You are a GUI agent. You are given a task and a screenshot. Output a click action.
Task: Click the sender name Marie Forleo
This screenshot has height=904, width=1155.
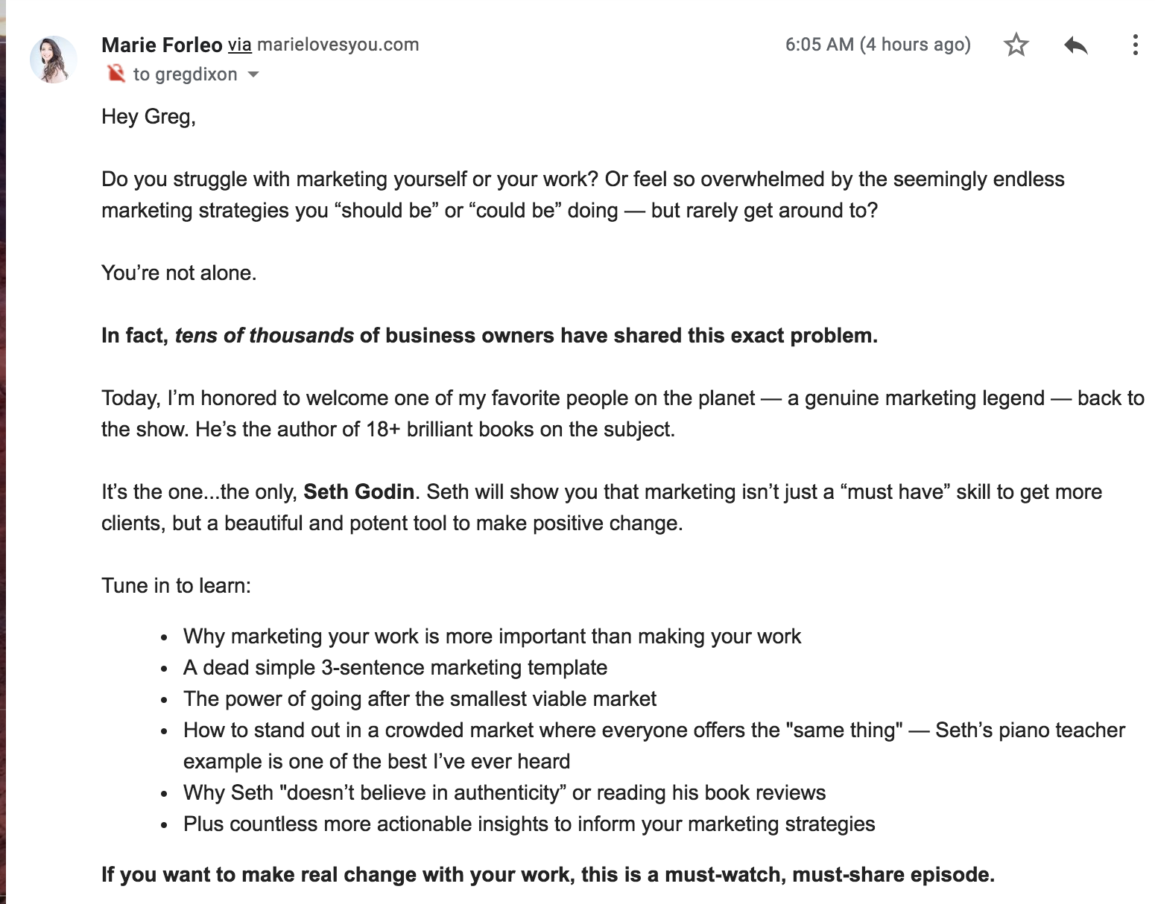click(x=162, y=45)
